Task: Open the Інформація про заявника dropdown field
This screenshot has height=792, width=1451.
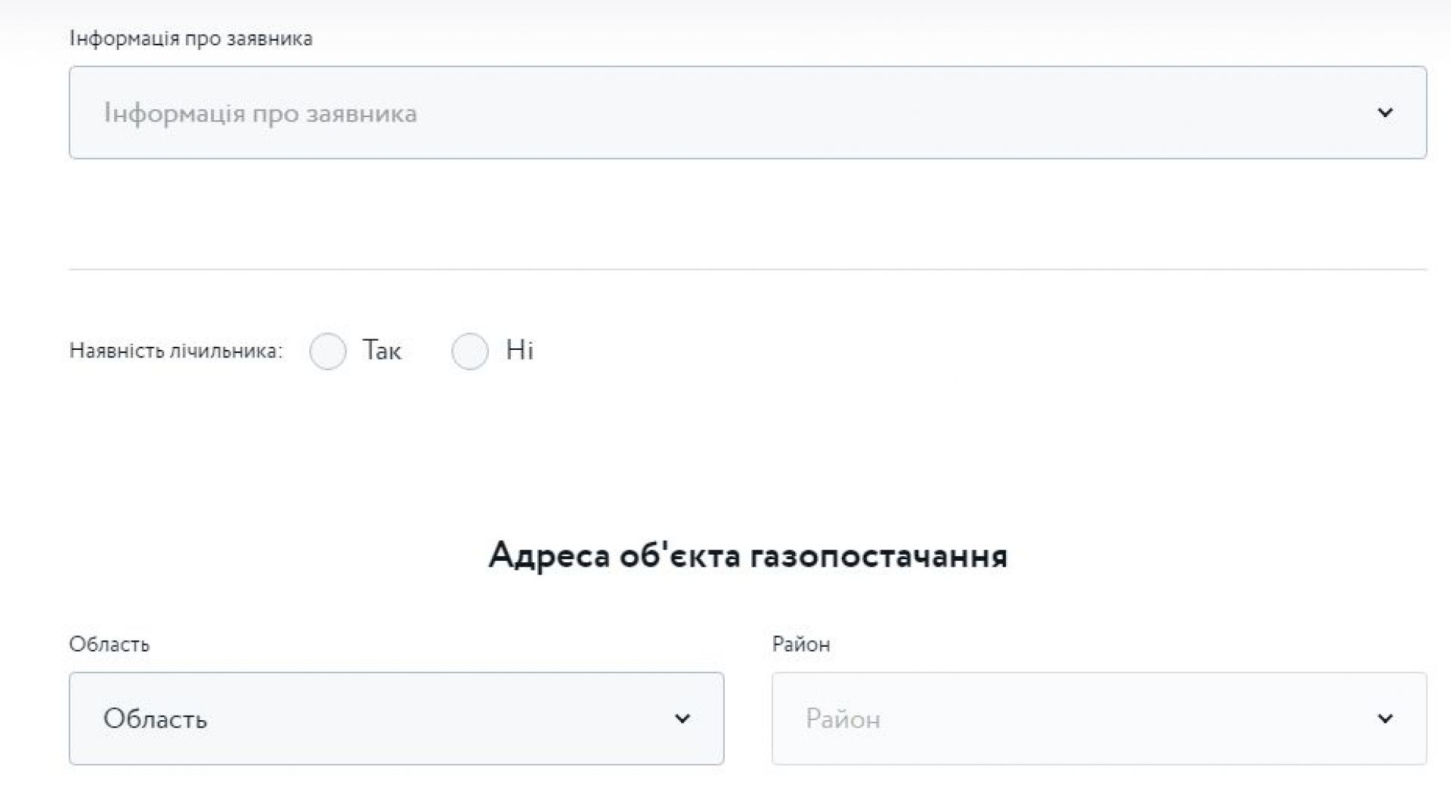Action: click(x=747, y=113)
